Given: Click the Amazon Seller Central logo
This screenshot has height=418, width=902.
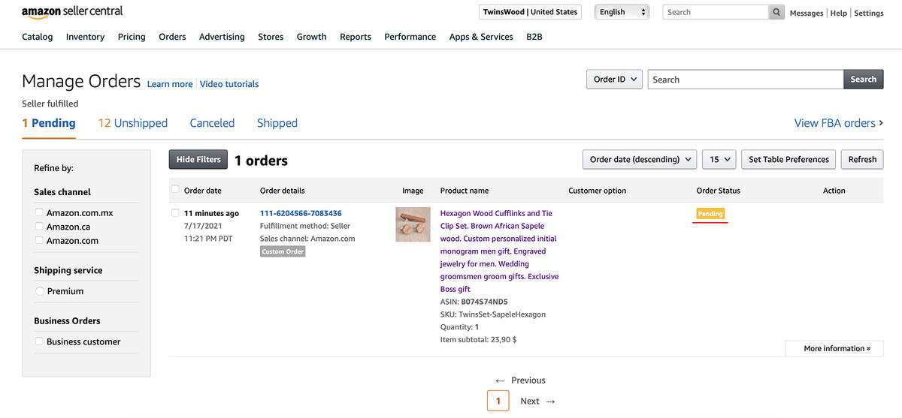Looking at the screenshot, I should point(72,12).
